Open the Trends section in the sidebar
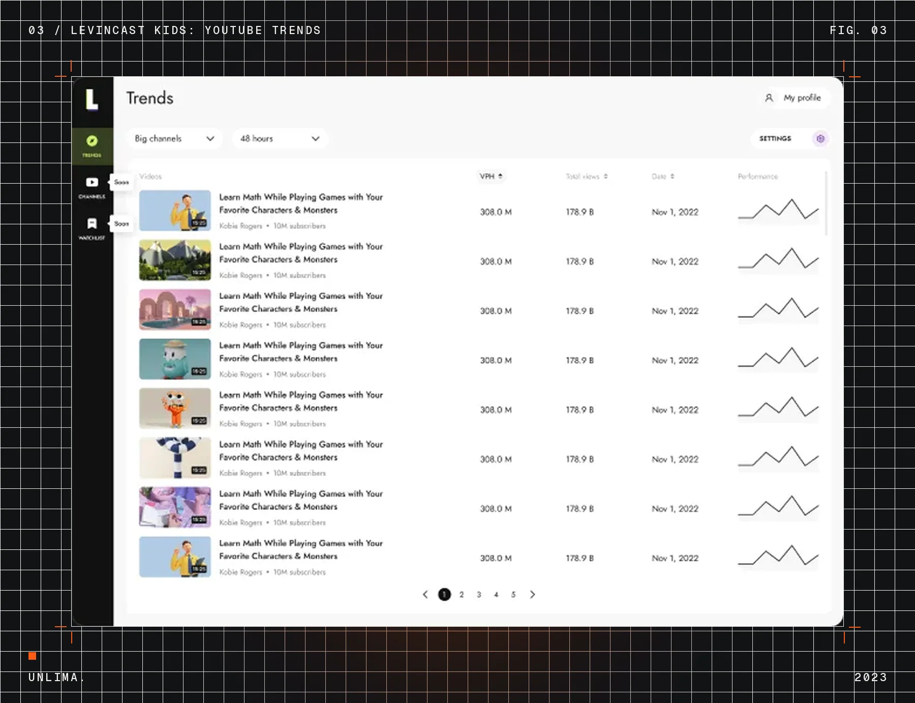Viewport: 915px width, 703px height. click(x=92, y=146)
